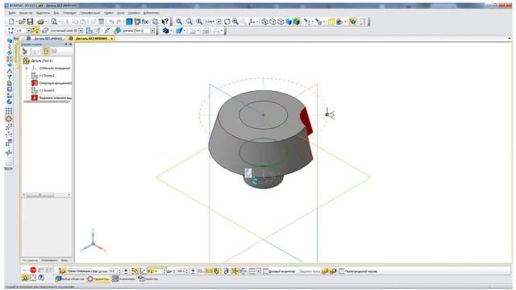Click the Шаг 2 angle input field
This screenshot has height=290, width=516.
click(x=181, y=271)
